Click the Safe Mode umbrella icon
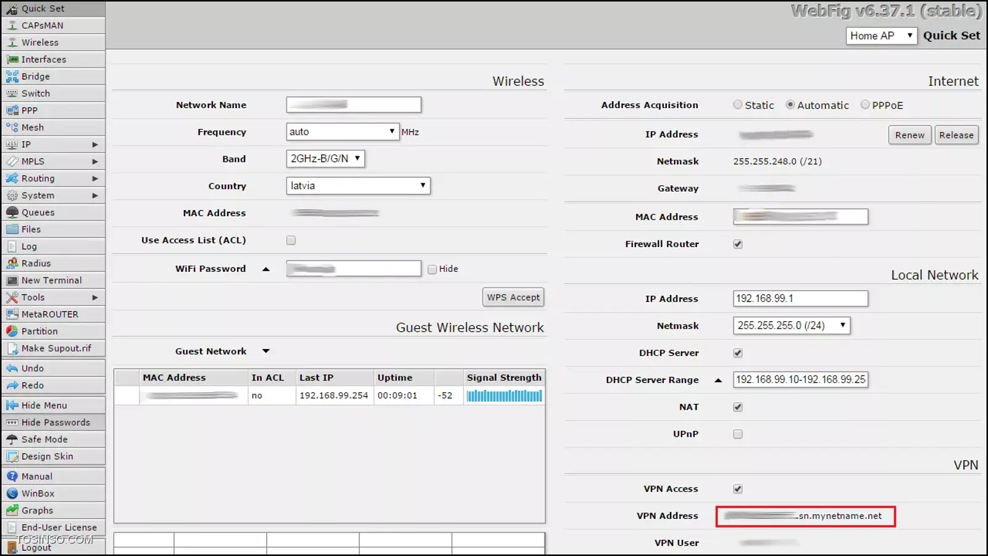 click(x=12, y=439)
